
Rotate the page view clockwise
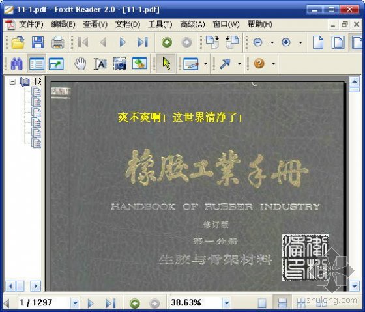click(x=212, y=42)
